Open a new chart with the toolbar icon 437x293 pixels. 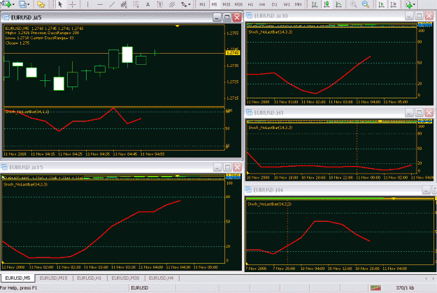click(x=7, y=4)
